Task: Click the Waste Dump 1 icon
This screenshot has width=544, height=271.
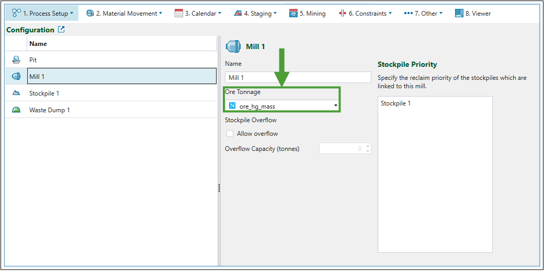Action: click(x=16, y=110)
